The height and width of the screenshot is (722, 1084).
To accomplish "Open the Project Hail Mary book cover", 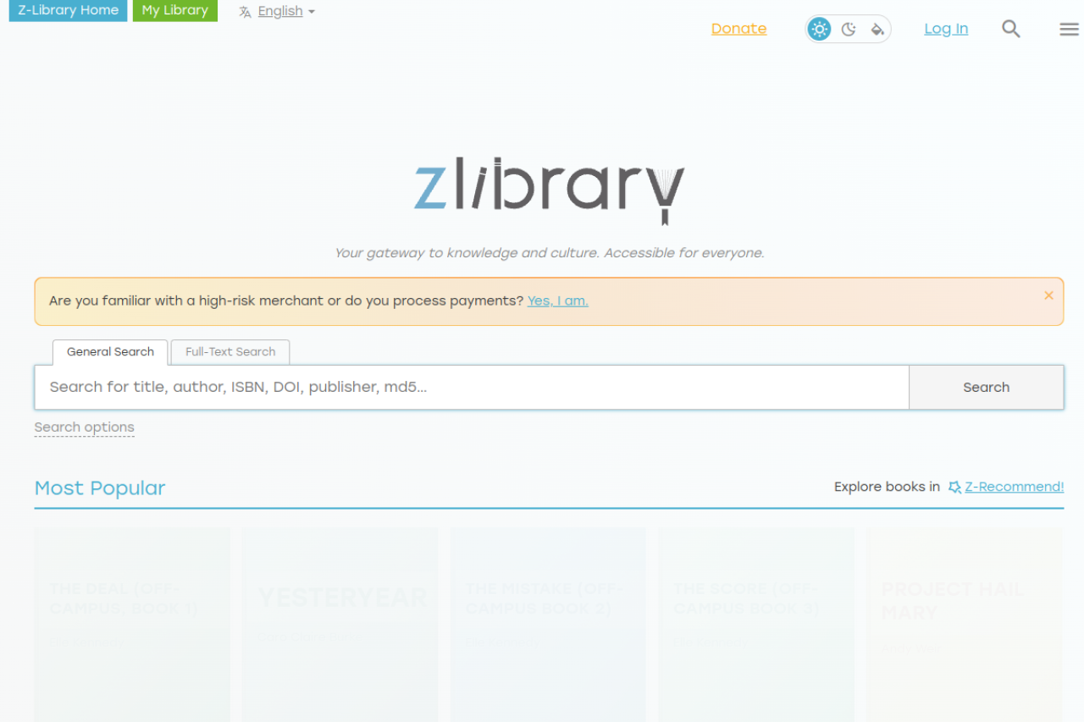I will pyautogui.click(x=965, y=625).
